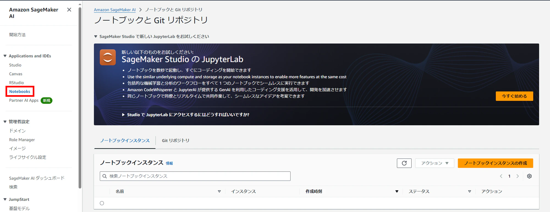Open Canvas in the sidebar

pyautogui.click(x=16, y=74)
